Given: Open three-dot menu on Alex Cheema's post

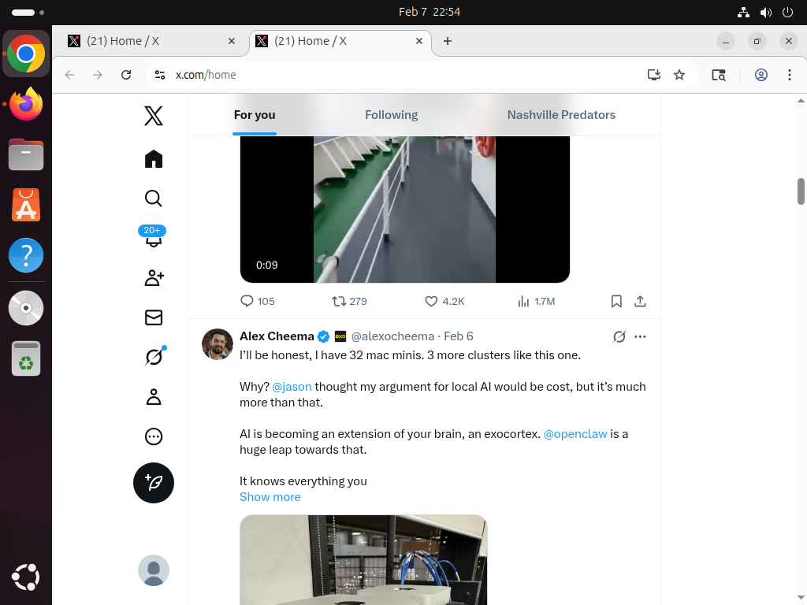Looking at the screenshot, I should tap(640, 336).
